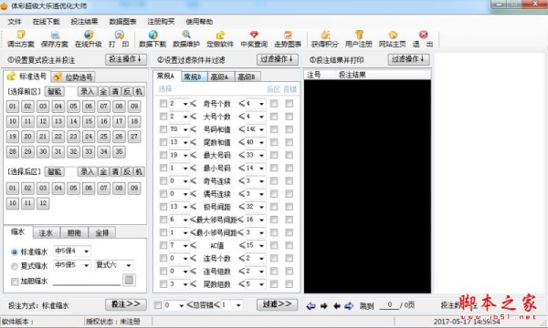Viewport: 548px width, 328px height.
Task: Click the 过滤>> button
Action: [277, 304]
